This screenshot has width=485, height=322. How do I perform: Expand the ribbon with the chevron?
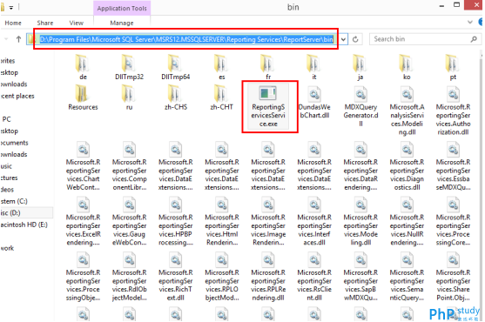pos(470,23)
